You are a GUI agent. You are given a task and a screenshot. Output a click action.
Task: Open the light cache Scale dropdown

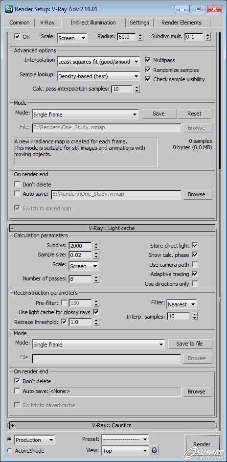(x=84, y=266)
